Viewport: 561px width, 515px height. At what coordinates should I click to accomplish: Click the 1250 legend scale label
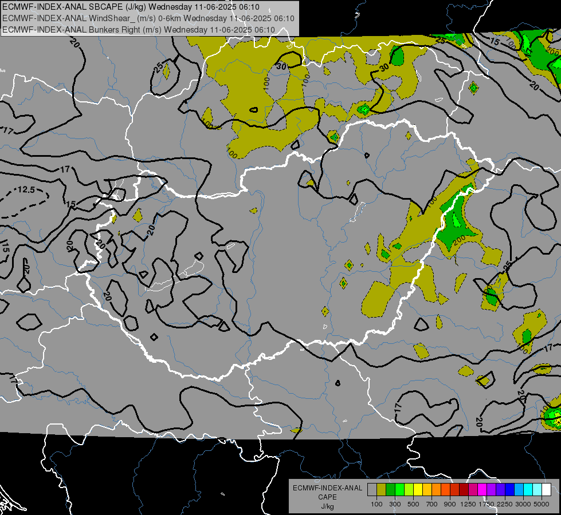click(x=468, y=504)
